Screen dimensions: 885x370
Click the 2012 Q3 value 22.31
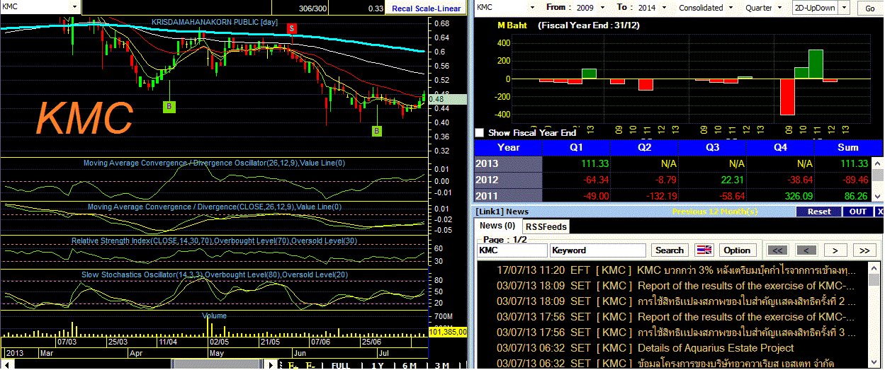point(731,179)
